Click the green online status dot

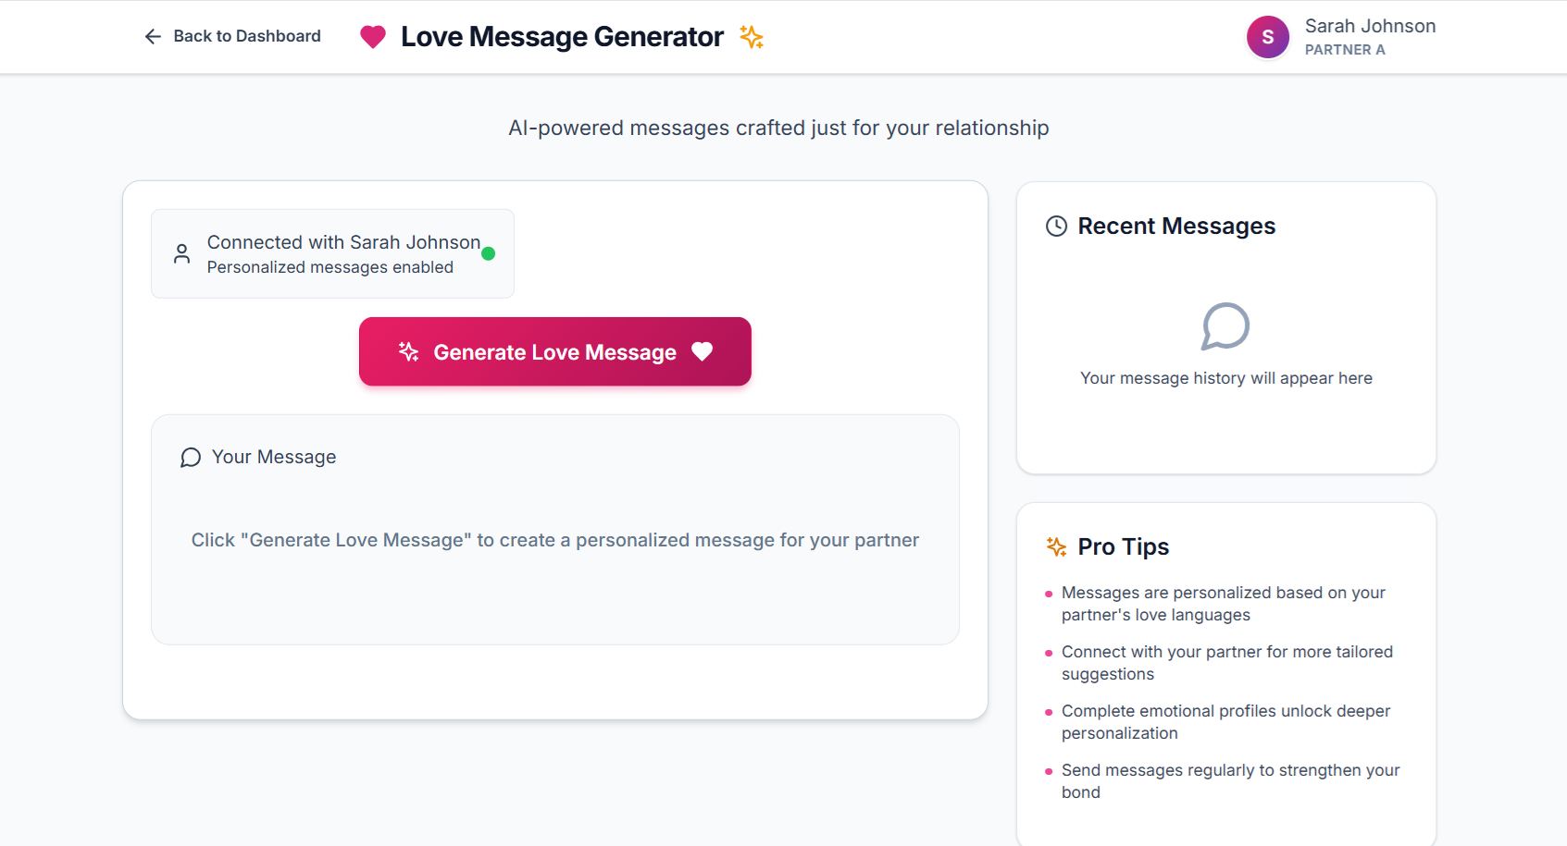click(x=489, y=253)
